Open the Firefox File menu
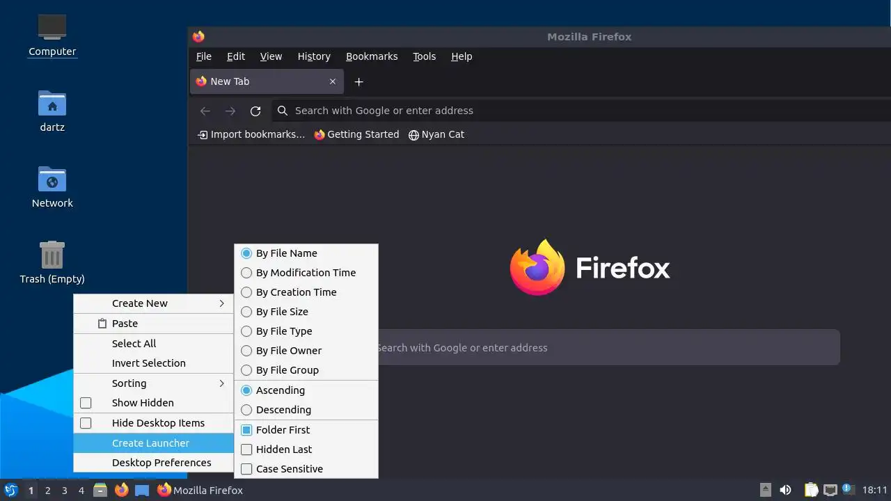The width and height of the screenshot is (891, 501). click(204, 56)
